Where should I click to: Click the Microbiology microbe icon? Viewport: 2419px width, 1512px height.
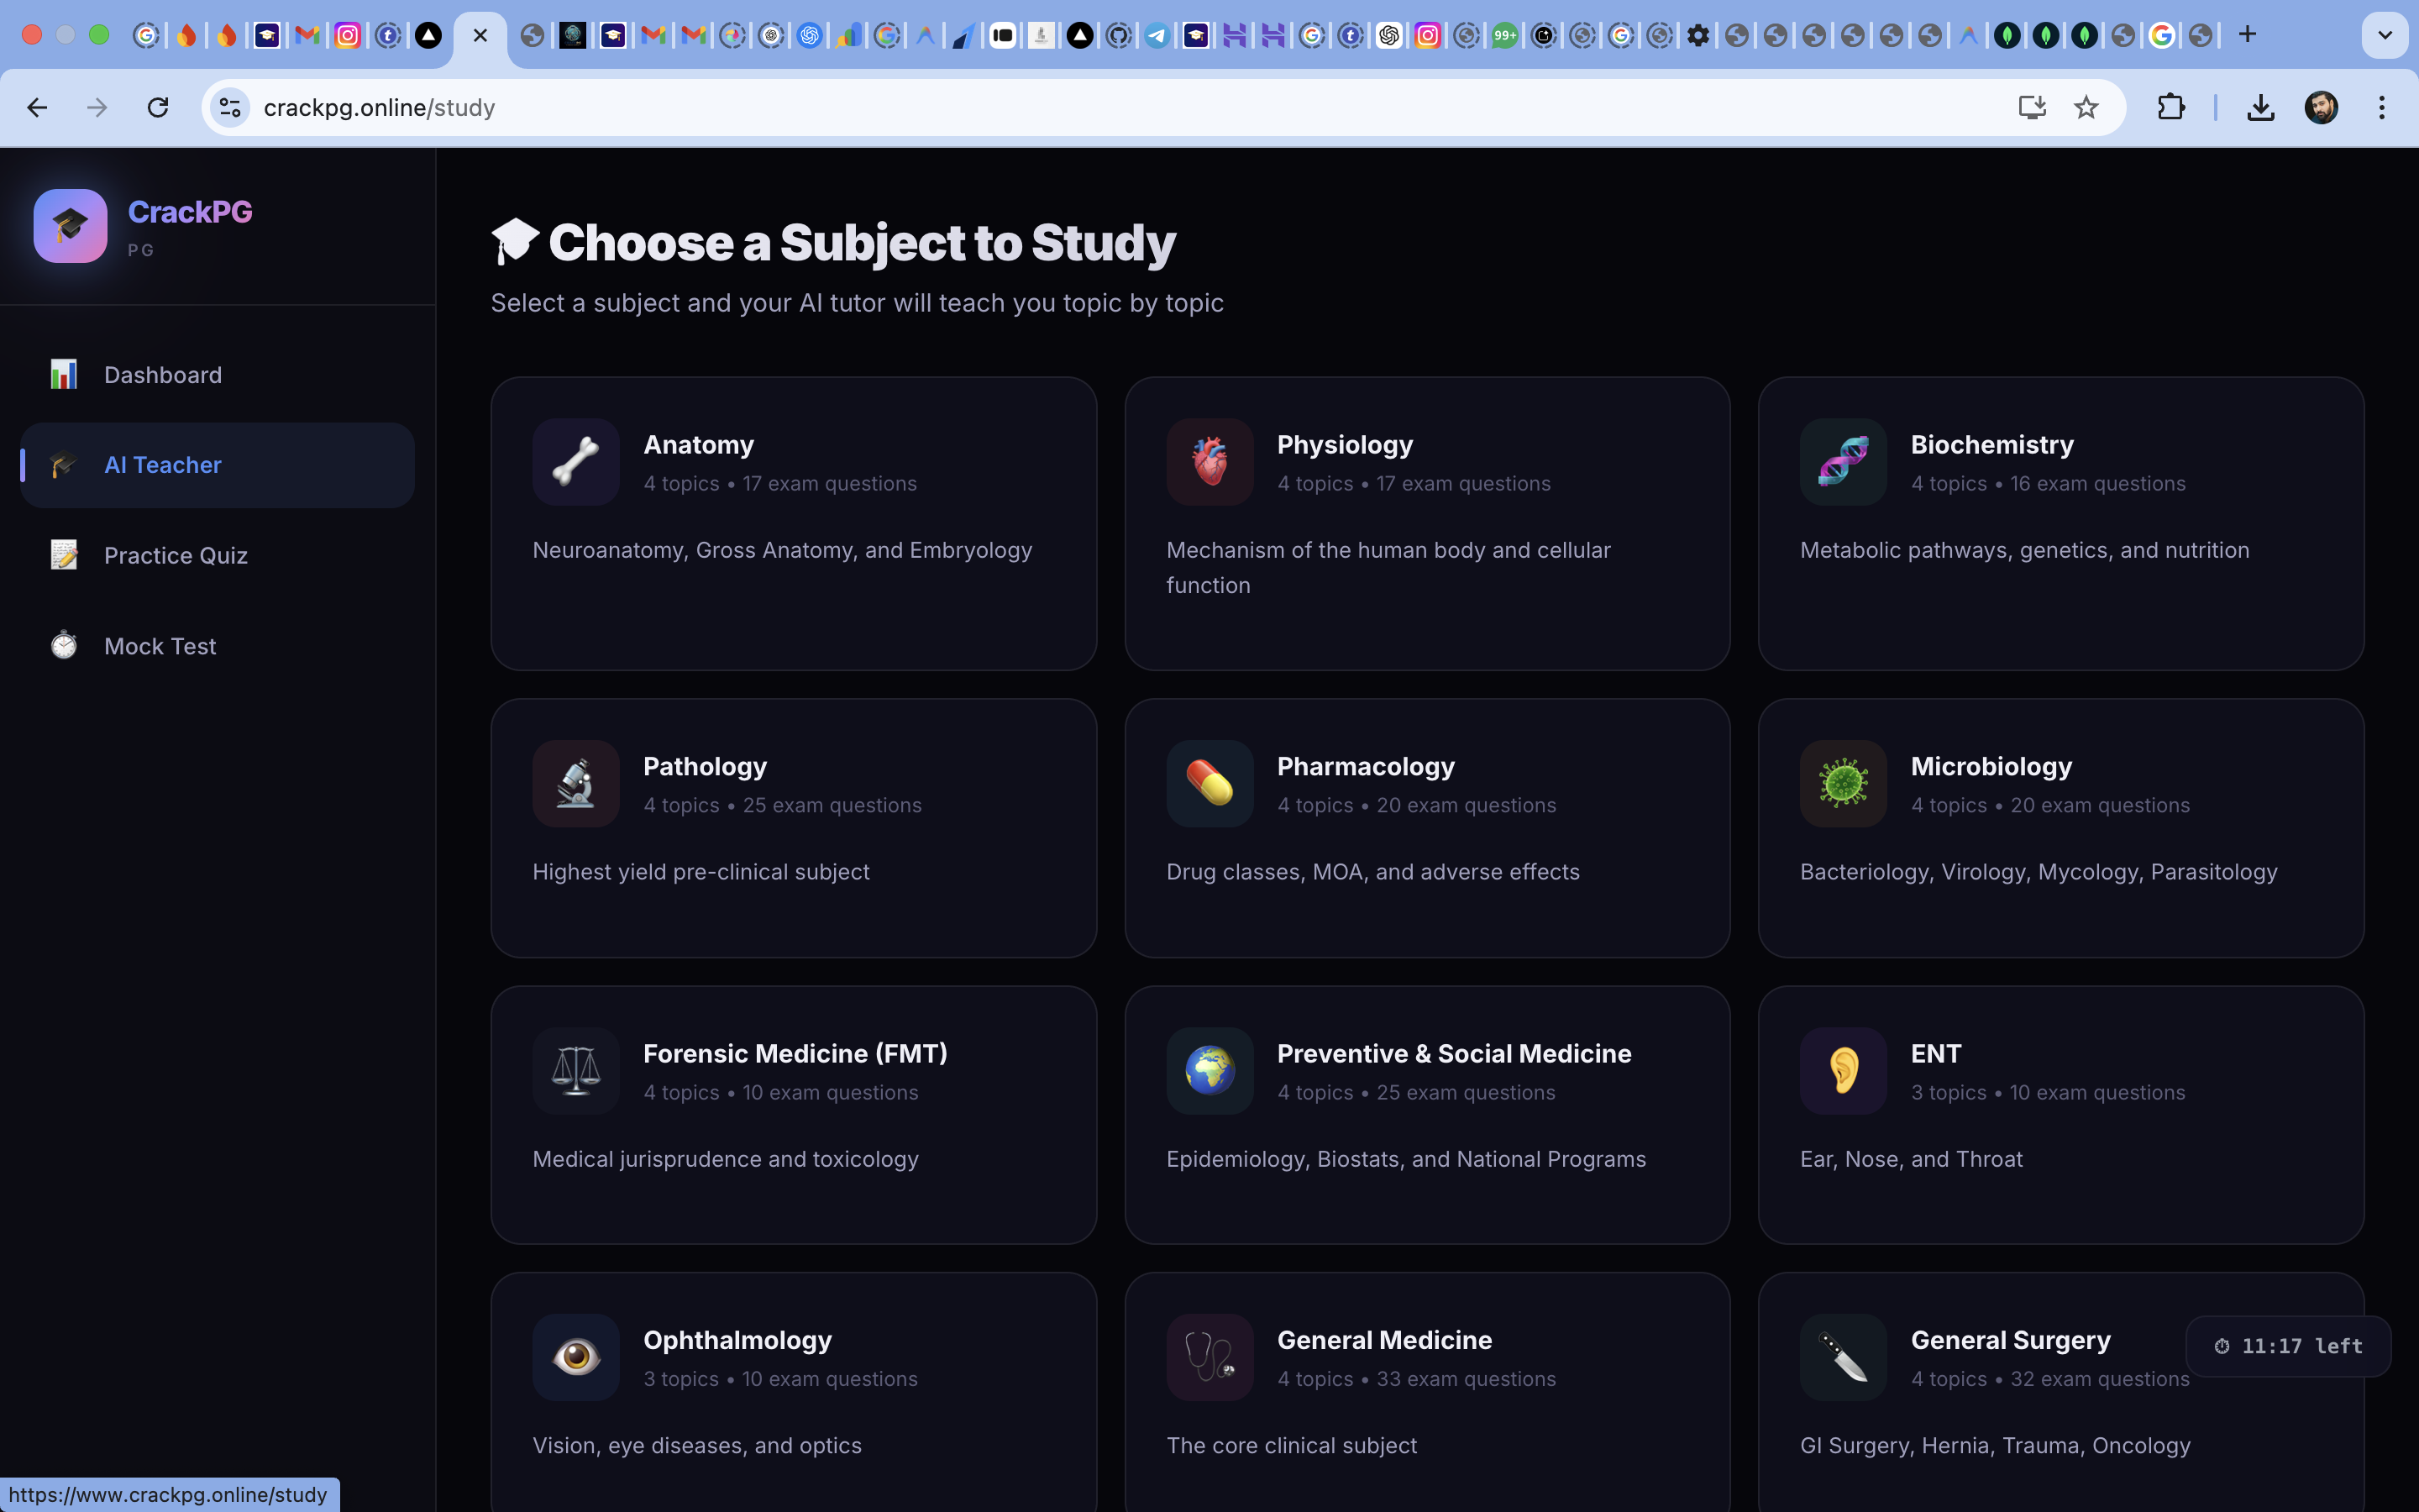point(1844,784)
